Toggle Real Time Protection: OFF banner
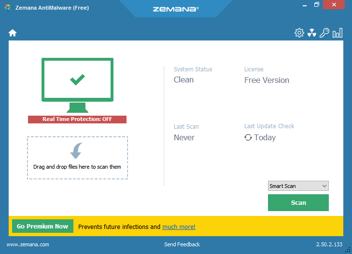352x254 pixels. click(x=77, y=119)
